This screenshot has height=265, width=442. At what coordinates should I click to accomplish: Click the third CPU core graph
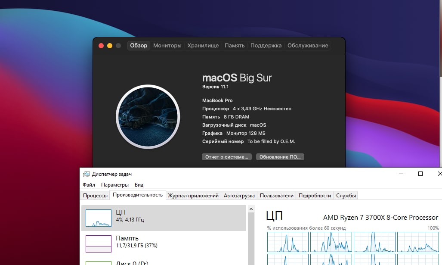[x=374, y=242]
